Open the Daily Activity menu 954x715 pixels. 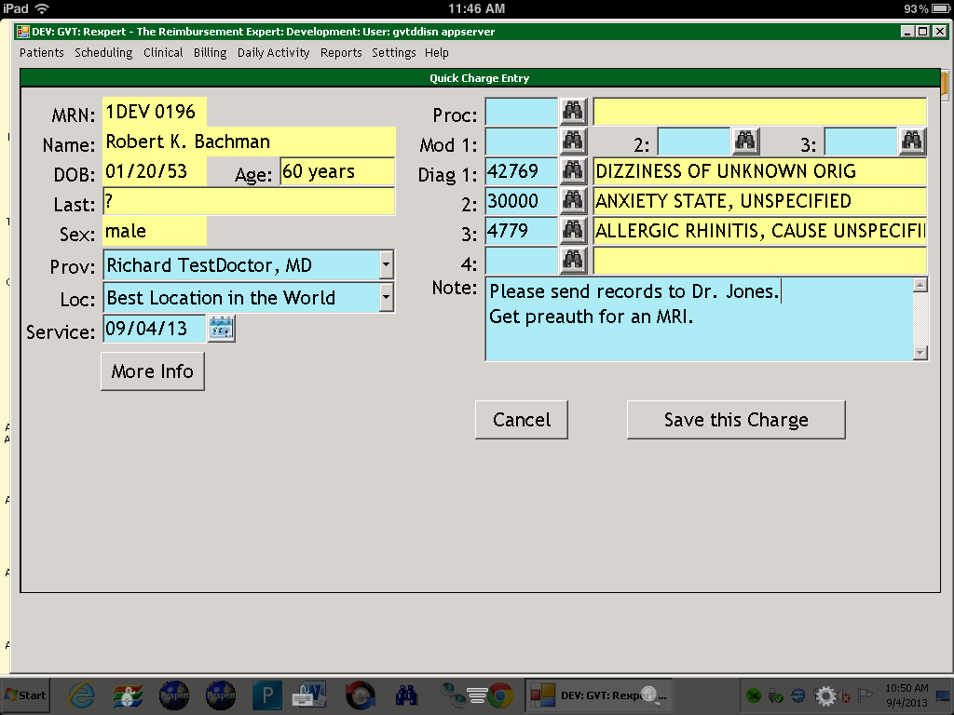[x=273, y=53]
